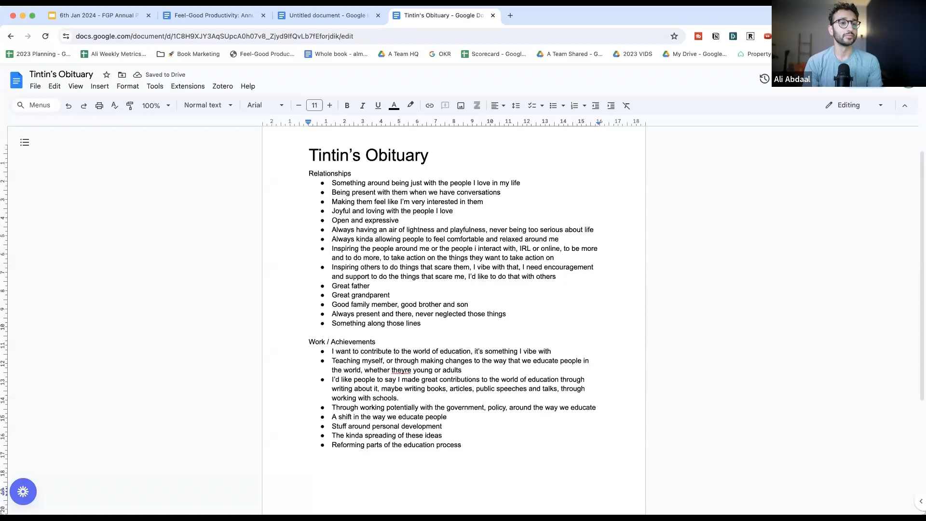Open the Extensions menu
926x521 pixels.
tap(188, 86)
